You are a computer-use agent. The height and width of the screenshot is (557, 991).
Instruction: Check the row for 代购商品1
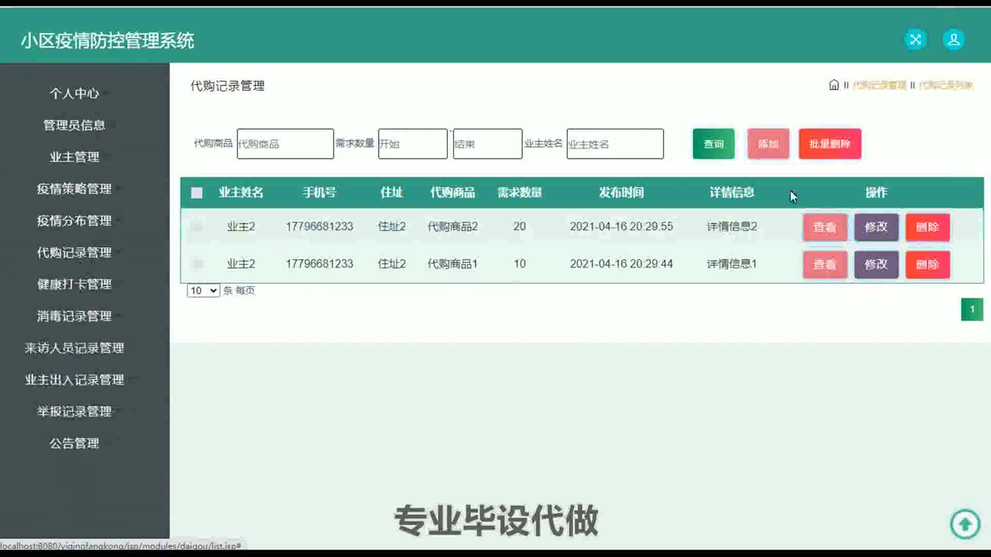point(197,264)
